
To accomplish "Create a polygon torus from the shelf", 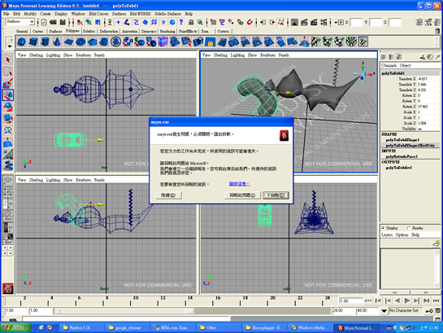I will (x=80, y=42).
